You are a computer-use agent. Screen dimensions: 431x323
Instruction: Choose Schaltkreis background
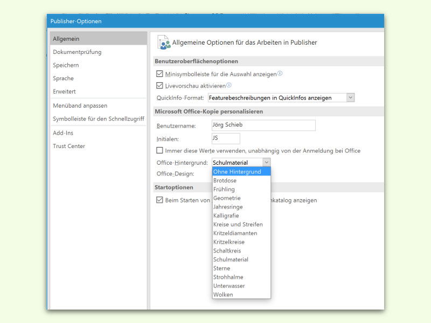pos(241,251)
